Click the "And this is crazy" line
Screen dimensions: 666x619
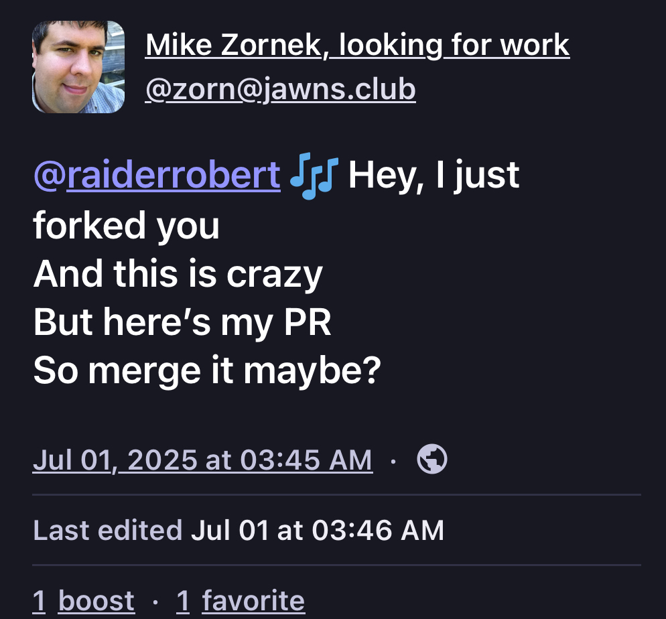178,274
